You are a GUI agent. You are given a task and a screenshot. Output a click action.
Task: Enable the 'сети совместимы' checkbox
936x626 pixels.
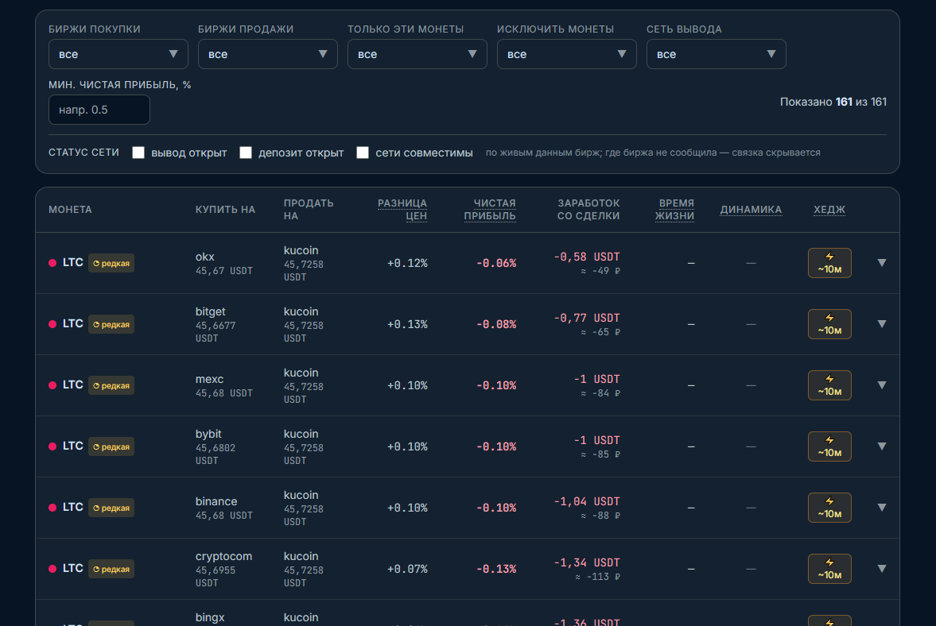[363, 153]
